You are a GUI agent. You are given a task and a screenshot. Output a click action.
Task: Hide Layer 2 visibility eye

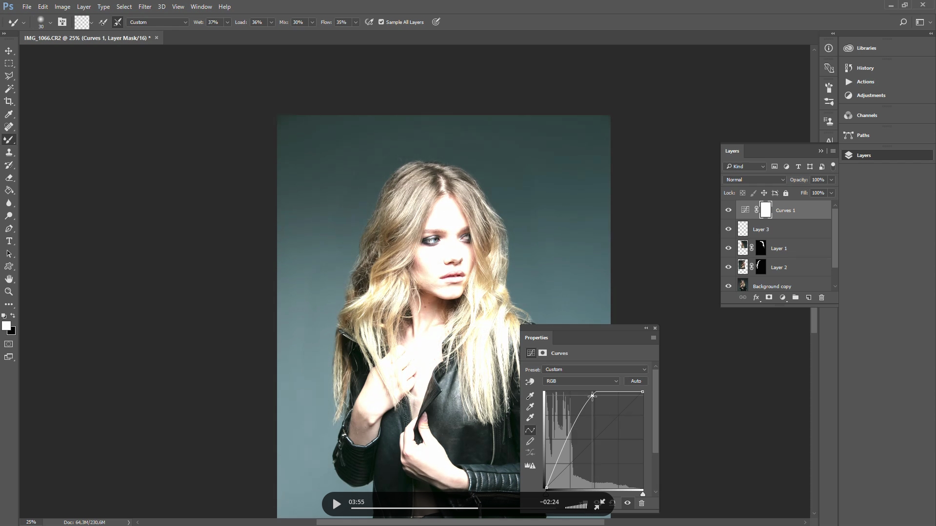(x=729, y=267)
